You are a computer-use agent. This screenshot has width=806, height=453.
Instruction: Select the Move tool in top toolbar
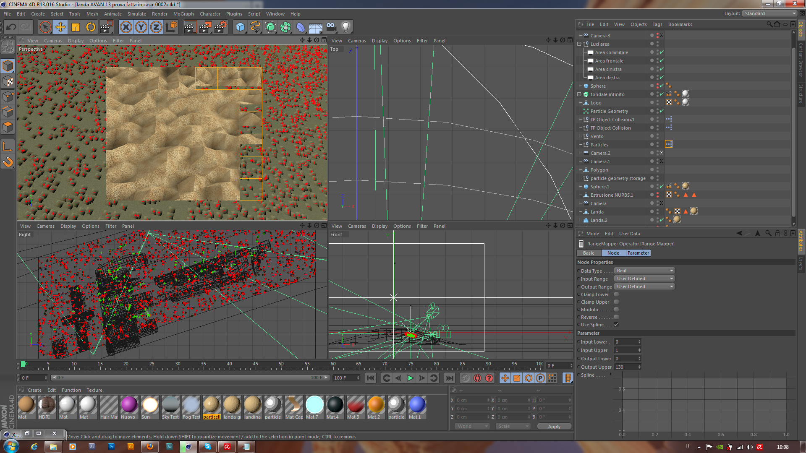pyautogui.click(x=60, y=27)
